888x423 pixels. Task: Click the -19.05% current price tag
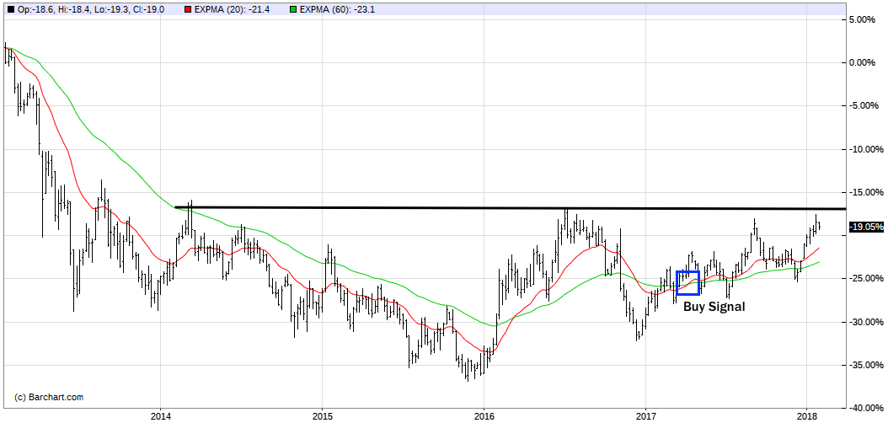866,227
